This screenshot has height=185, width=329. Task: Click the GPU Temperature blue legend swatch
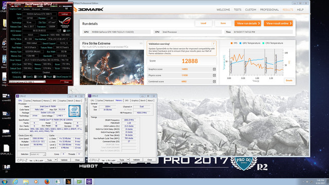tap(241, 43)
